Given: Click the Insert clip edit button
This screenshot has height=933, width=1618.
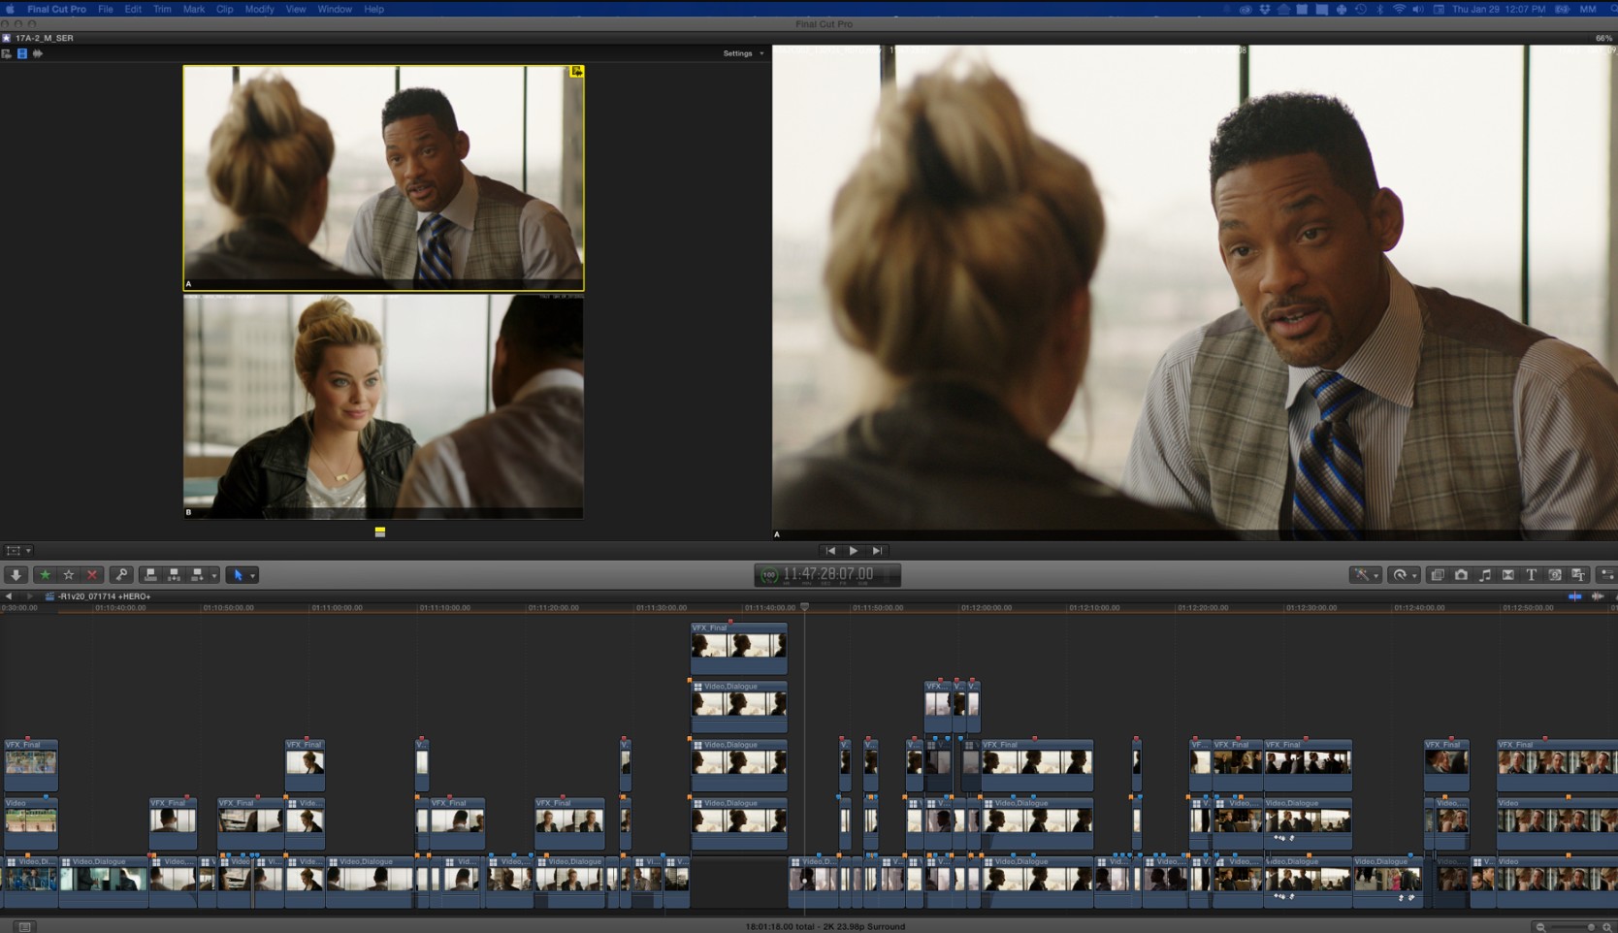Looking at the screenshot, I should click(x=174, y=575).
